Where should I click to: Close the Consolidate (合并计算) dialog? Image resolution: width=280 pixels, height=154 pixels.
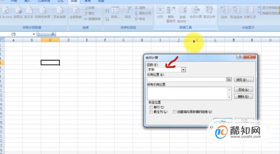point(250,57)
